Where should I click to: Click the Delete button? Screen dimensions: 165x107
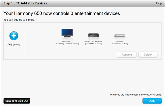click(148, 55)
